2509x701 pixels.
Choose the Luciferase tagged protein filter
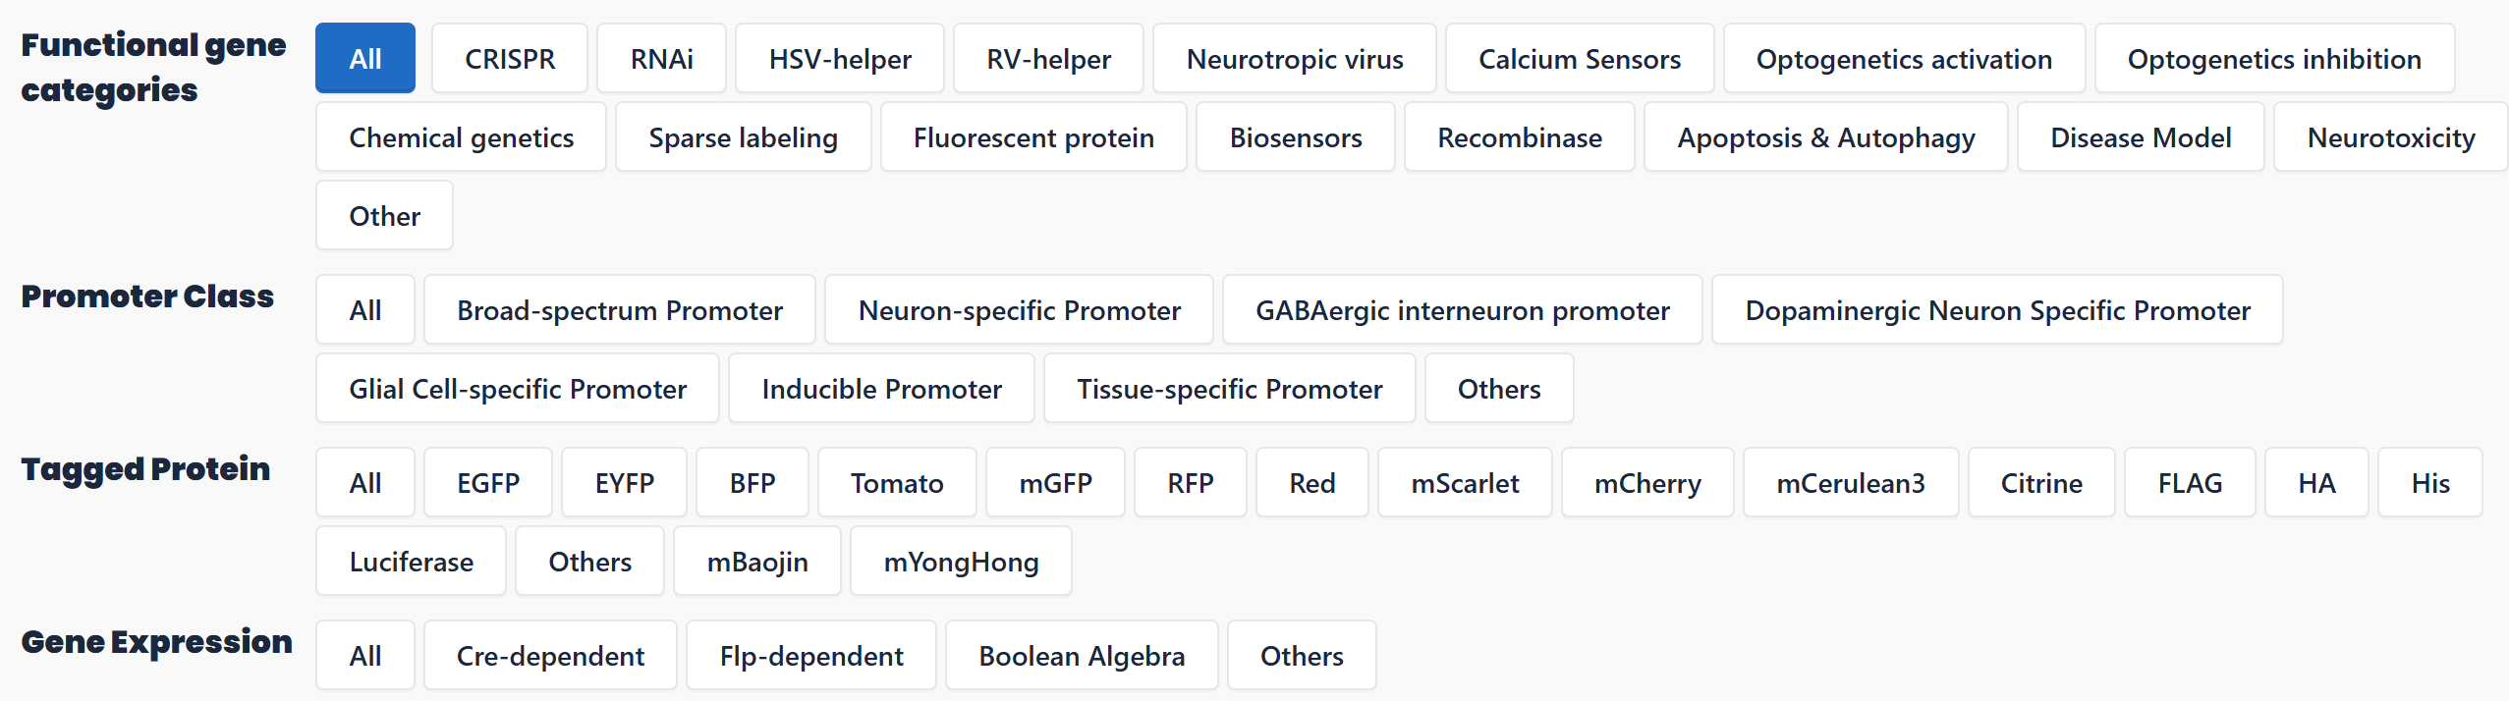(x=411, y=562)
